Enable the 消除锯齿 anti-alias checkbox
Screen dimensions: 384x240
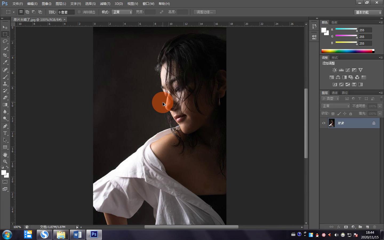[x=79, y=12]
